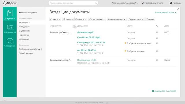Click the Вчера date entry

coord(167,60)
